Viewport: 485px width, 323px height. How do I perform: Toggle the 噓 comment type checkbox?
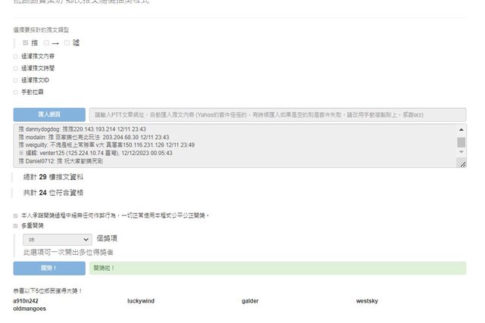tap(67, 43)
